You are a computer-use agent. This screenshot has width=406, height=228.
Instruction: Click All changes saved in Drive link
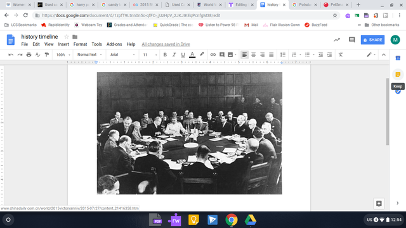(x=166, y=44)
